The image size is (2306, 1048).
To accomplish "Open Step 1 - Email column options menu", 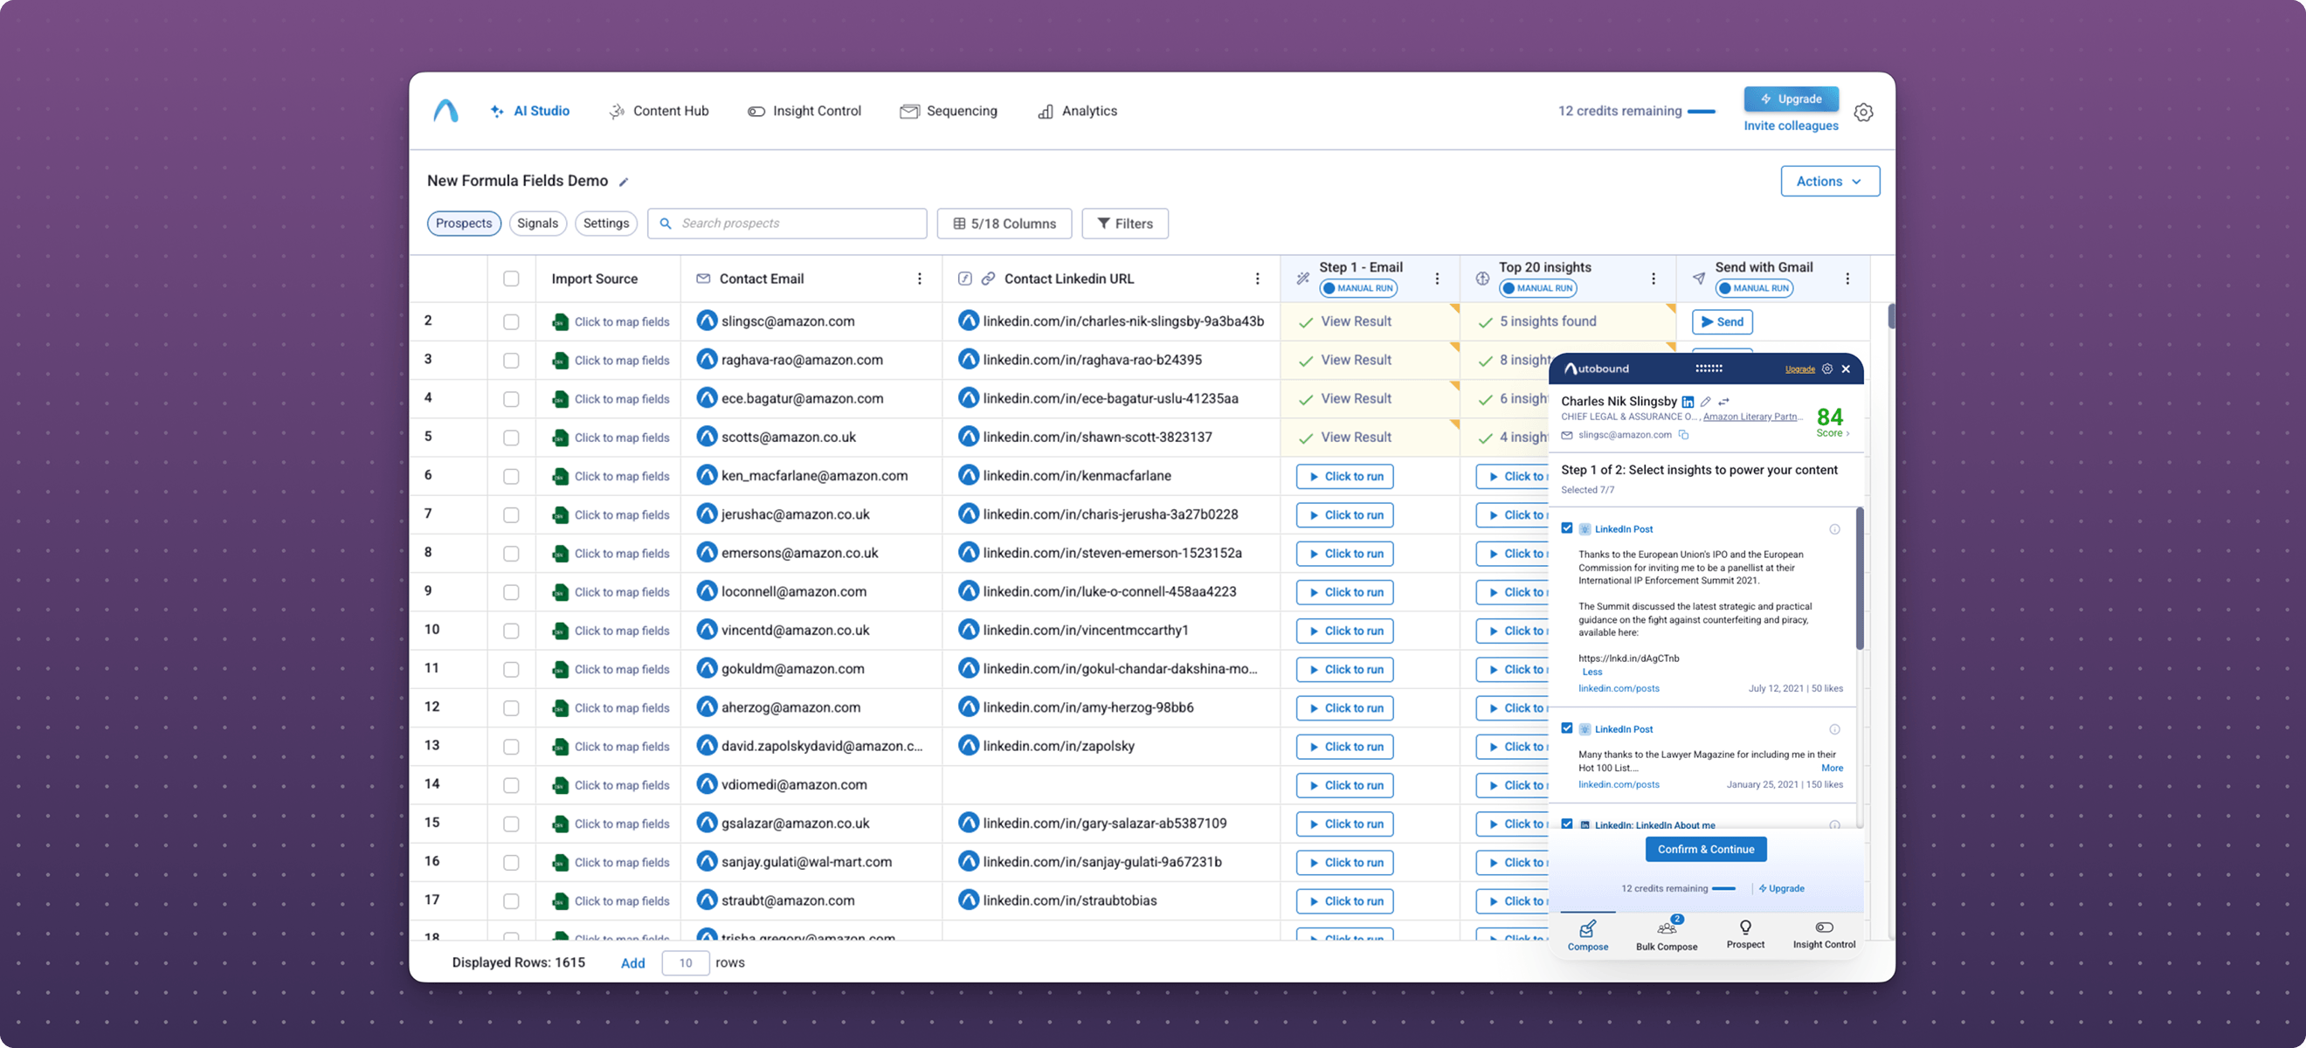I will 1438,279.
